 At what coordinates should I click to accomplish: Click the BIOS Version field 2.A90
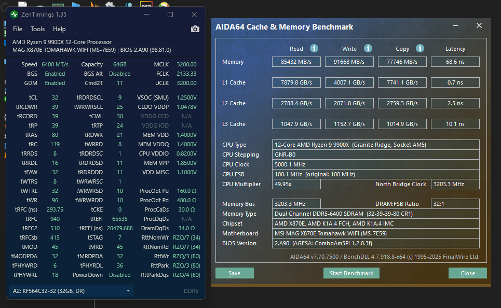(x=376, y=243)
